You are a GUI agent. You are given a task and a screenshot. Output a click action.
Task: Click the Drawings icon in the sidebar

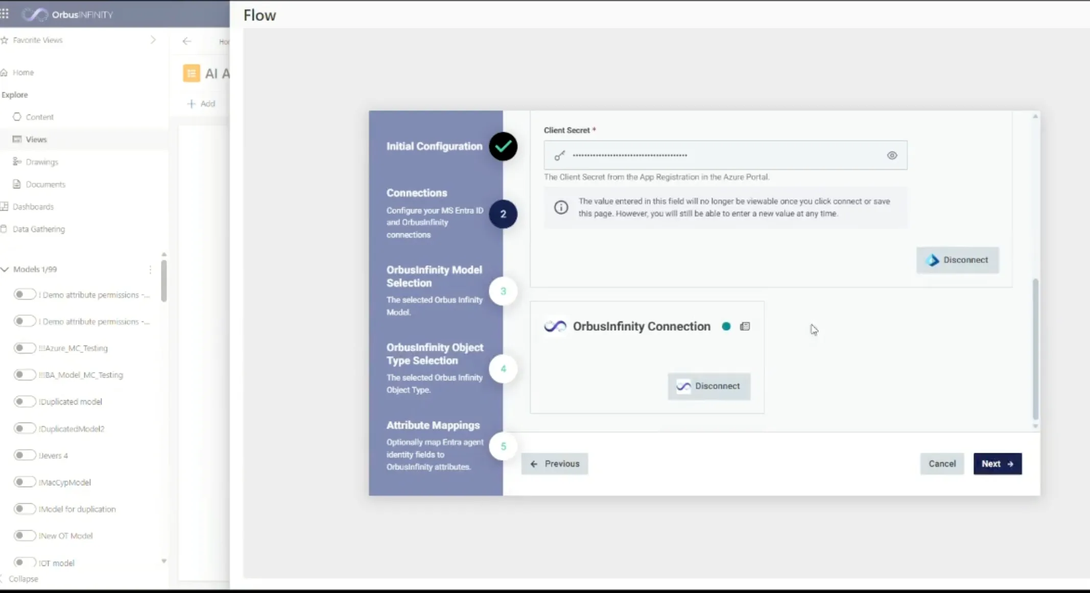coord(17,162)
